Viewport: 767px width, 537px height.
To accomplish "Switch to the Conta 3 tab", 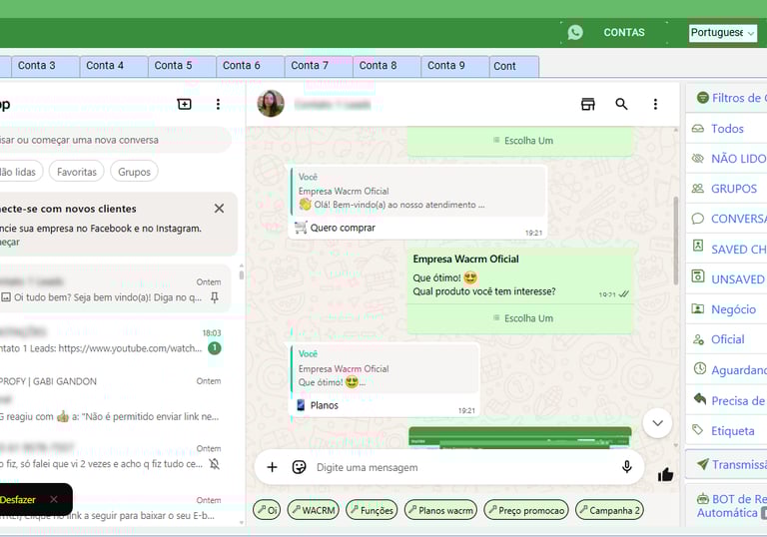I will click(46, 66).
